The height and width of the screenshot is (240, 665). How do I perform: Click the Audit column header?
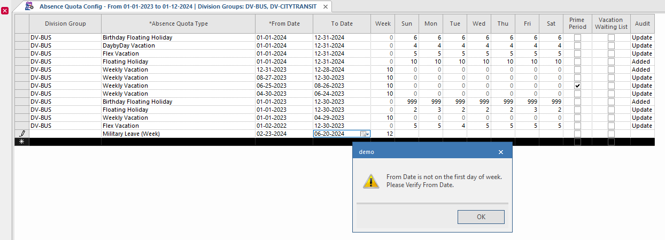click(642, 24)
